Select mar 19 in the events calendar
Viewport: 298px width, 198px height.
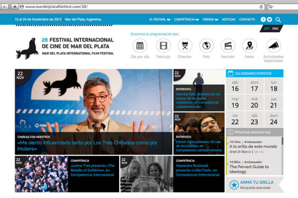(235, 102)
